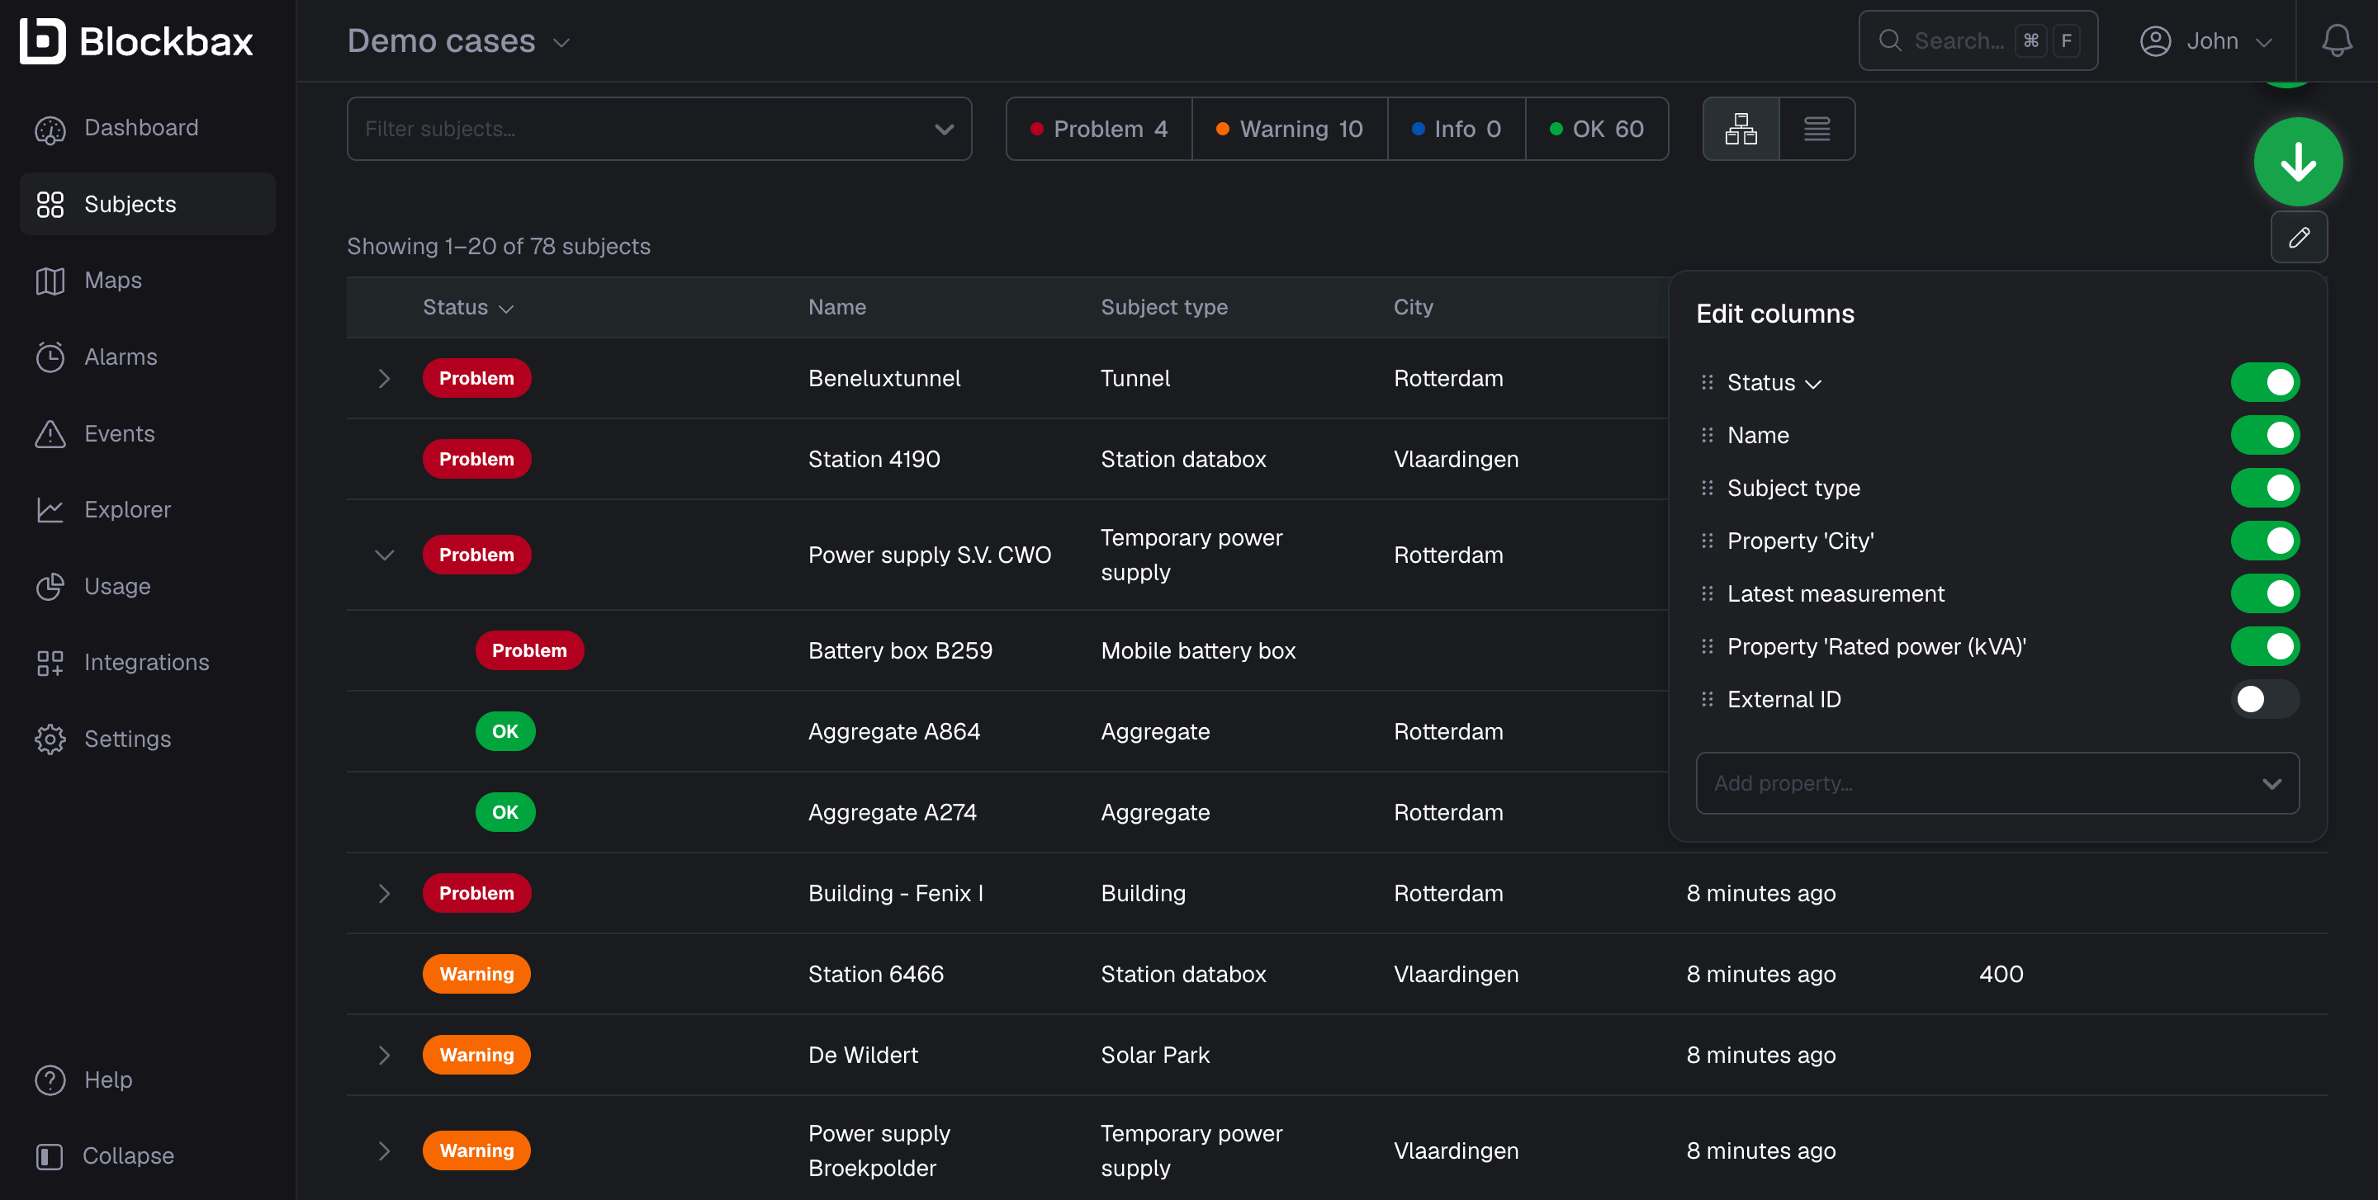Click drag handle next to Status column
This screenshot has width=2378, height=1200.
pos(1707,382)
